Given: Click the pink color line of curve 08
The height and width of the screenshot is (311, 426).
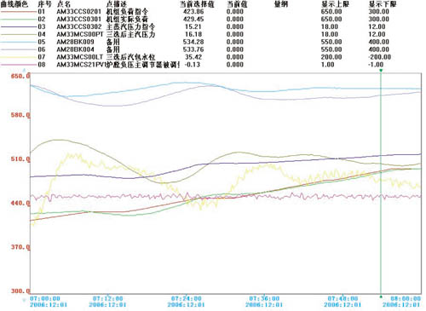Looking at the screenshot, I should (19, 65).
